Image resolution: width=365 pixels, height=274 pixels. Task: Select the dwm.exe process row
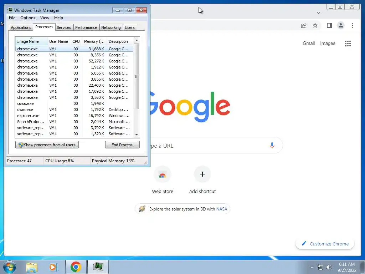(74, 110)
